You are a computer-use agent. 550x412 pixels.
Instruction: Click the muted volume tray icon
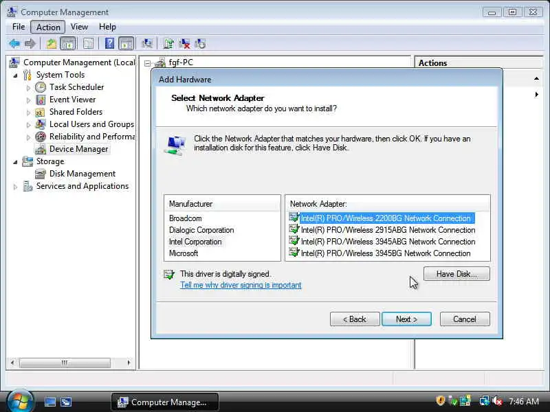(x=497, y=401)
